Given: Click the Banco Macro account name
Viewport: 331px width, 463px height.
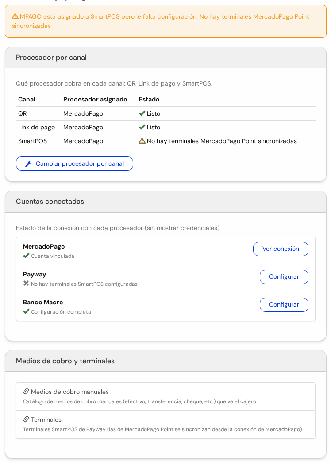Looking at the screenshot, I should (43, 302).
